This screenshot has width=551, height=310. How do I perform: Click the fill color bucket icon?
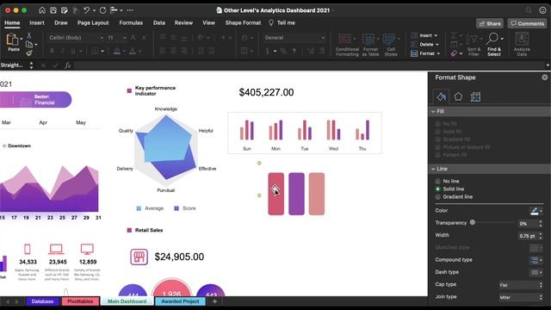click(117, 52)
